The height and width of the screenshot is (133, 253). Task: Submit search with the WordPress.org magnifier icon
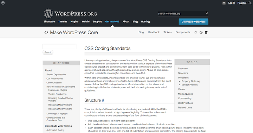pos(207,13)
